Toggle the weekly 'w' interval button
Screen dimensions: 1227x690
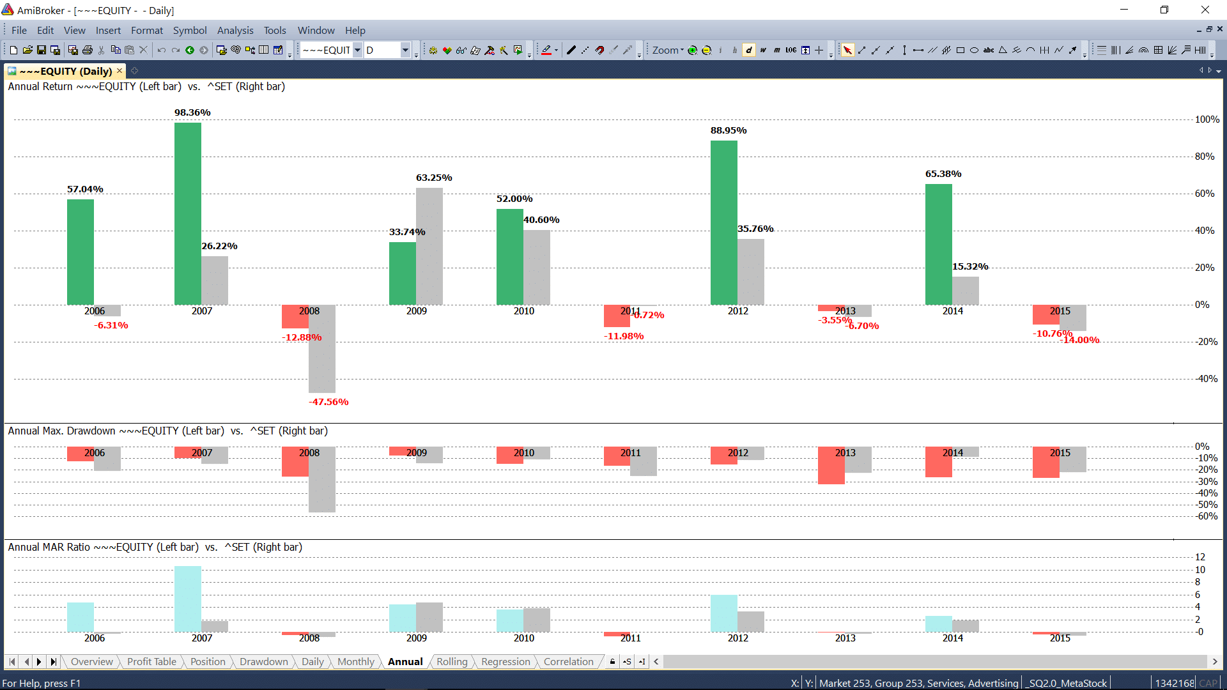(762, 50)
